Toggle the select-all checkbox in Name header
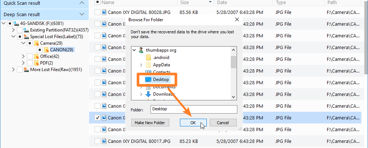 coord(98,2)
